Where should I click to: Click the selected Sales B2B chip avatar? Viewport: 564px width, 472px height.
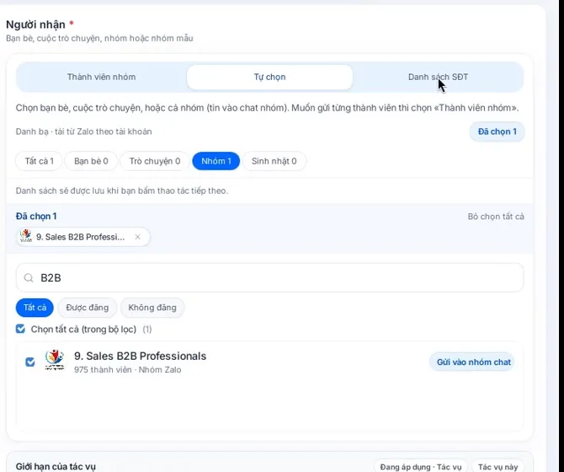(x=26, y=236)
